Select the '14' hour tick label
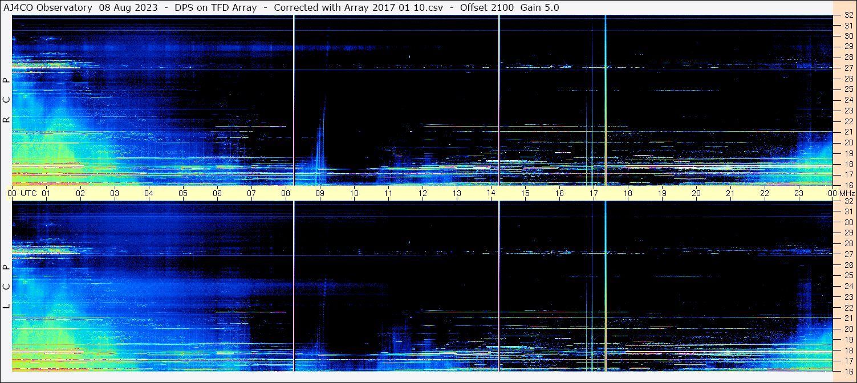The height and width of the screenshot is (383, 857). pyautogui.click(x=491, y=193)
